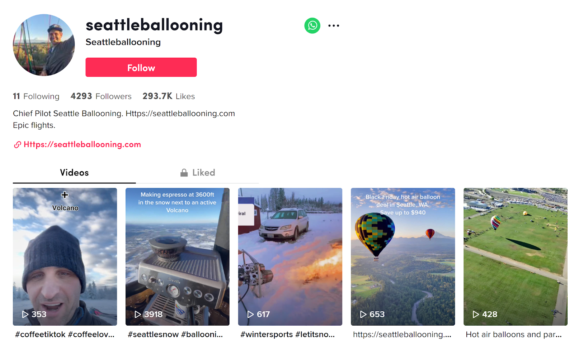Click the #wintersports #letitsno... caption

click(x=287, y=335)
